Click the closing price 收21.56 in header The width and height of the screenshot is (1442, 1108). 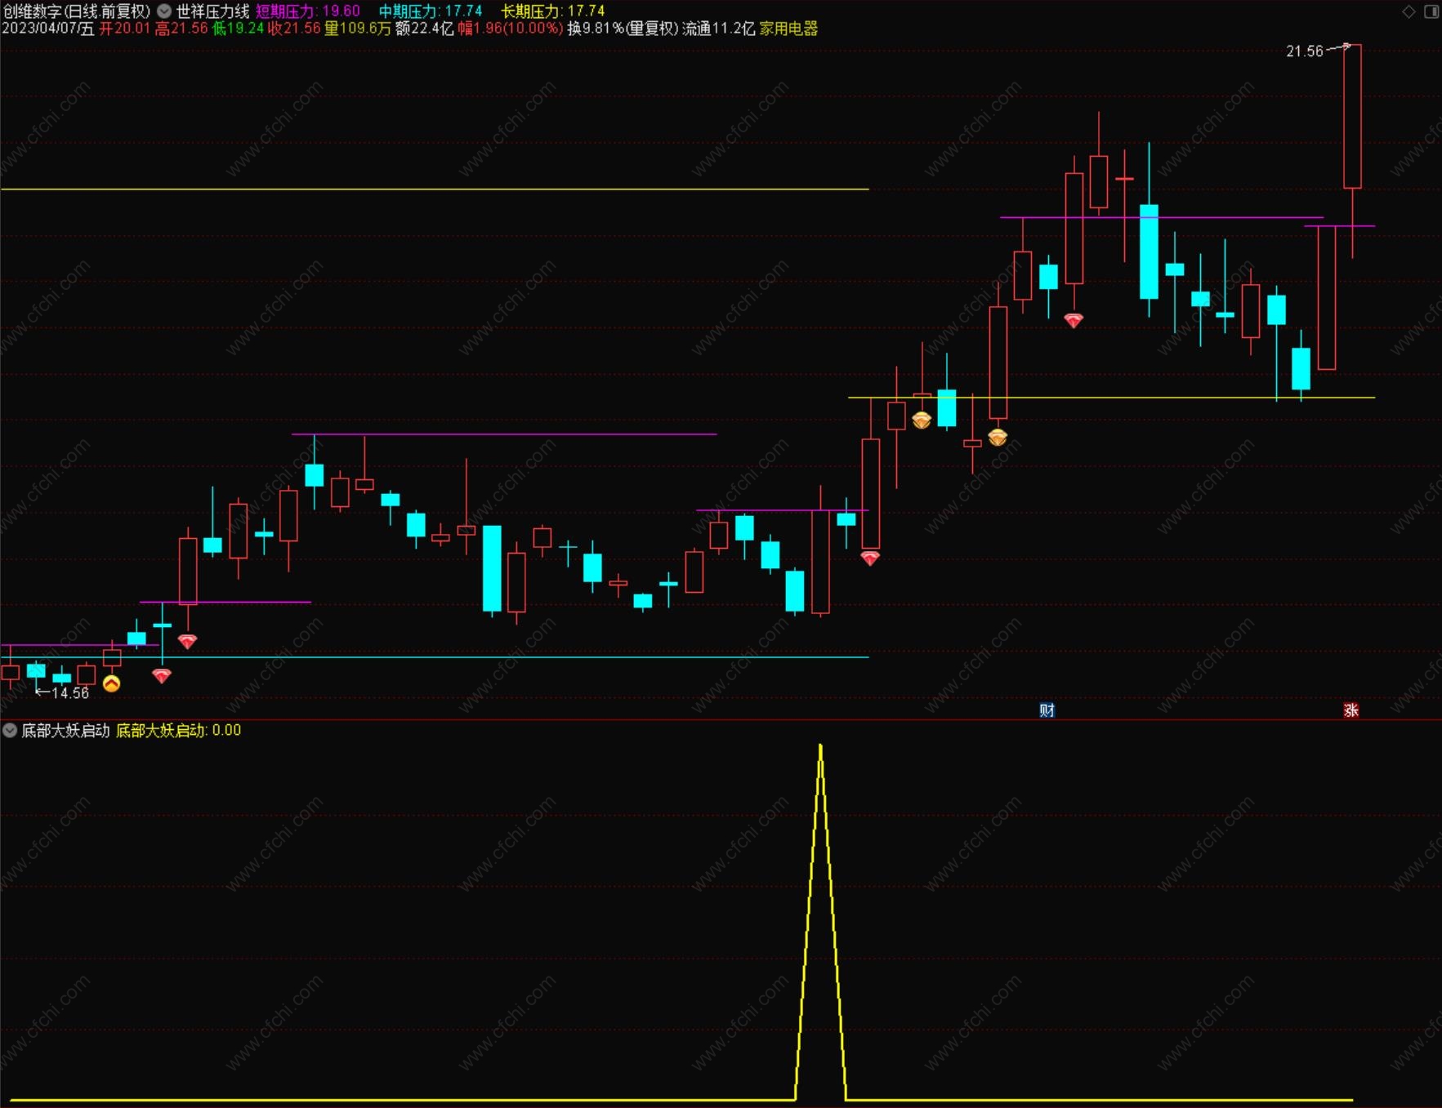(x=294, y=29)
